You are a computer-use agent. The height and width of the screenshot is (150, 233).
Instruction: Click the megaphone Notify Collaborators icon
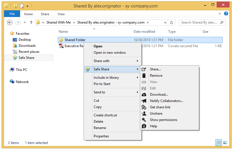coord(144,101)
